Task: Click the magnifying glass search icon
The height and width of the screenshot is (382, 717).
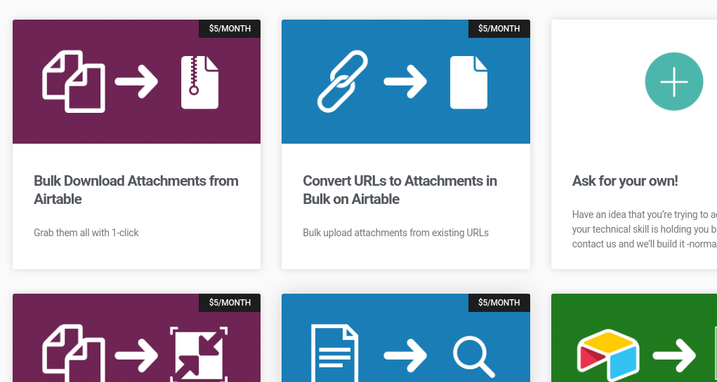Action: click(x=474, y=357)
